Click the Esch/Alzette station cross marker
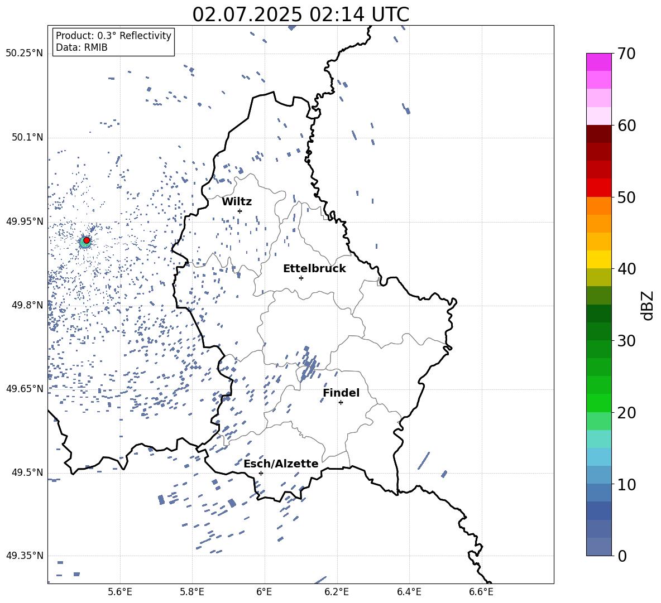Screen dimensions: 661x603 pyautogui.click(x=261, y=473)
